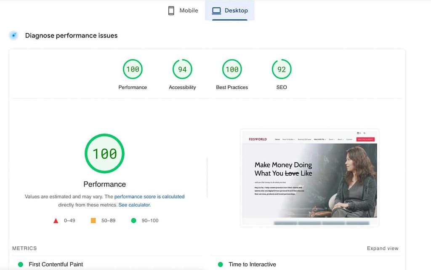Click the small Performance score gauge

pos(133,70)
